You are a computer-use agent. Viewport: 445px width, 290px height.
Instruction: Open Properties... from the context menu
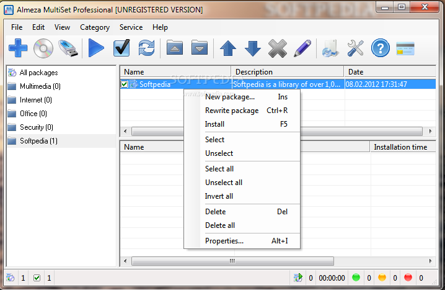click(x=242, y=241)
